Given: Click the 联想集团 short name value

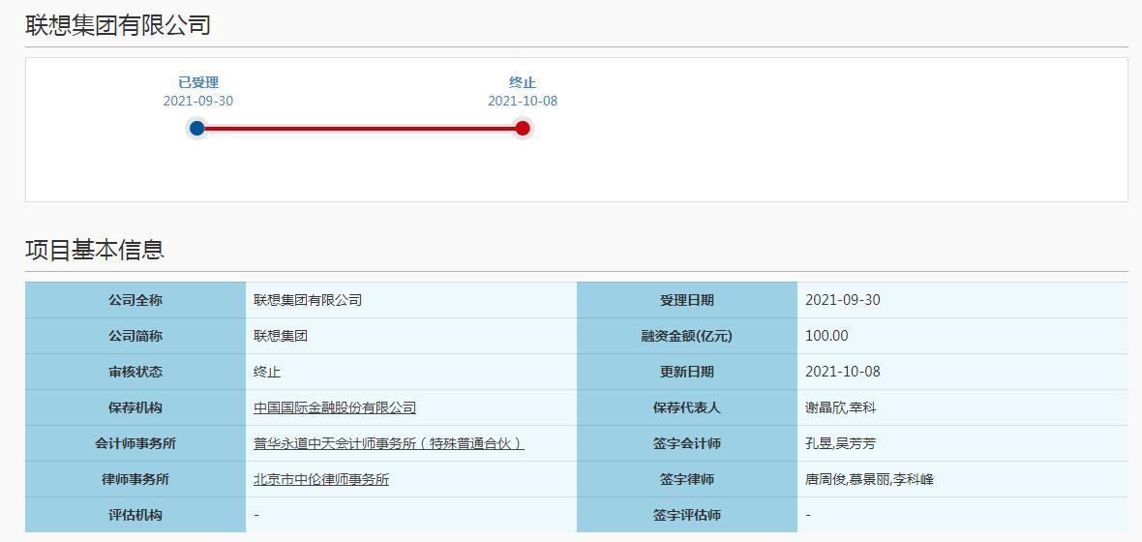Looking at the screenshot, I should [x=281, y=337].
